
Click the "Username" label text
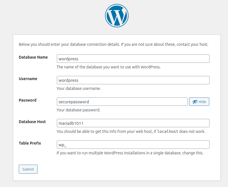(x=28, y=79)
